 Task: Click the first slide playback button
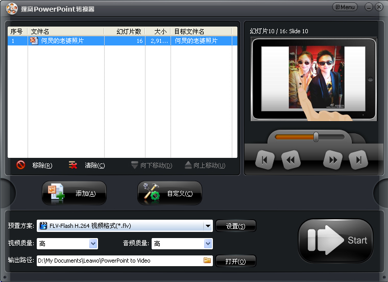pyautogui.click(x=265, y=160)
